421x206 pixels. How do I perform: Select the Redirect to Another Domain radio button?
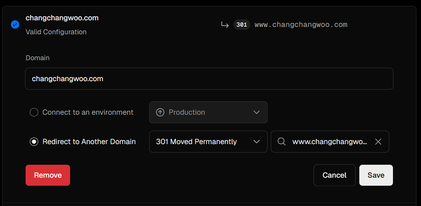(x=34, y=142)
